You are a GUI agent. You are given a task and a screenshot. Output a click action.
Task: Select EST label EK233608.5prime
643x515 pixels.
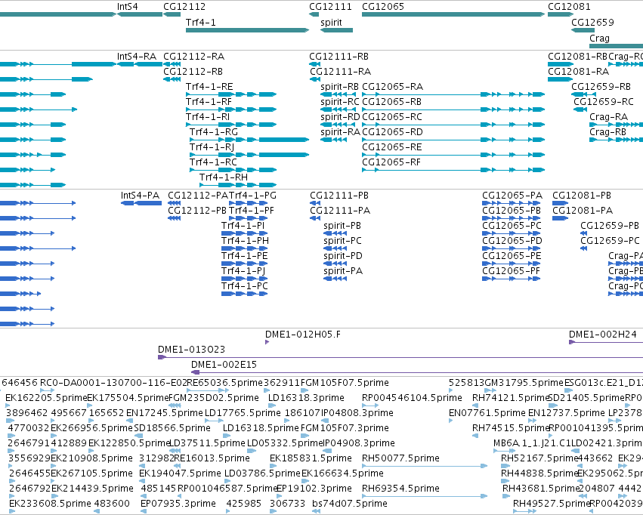(x=50, y=504)
